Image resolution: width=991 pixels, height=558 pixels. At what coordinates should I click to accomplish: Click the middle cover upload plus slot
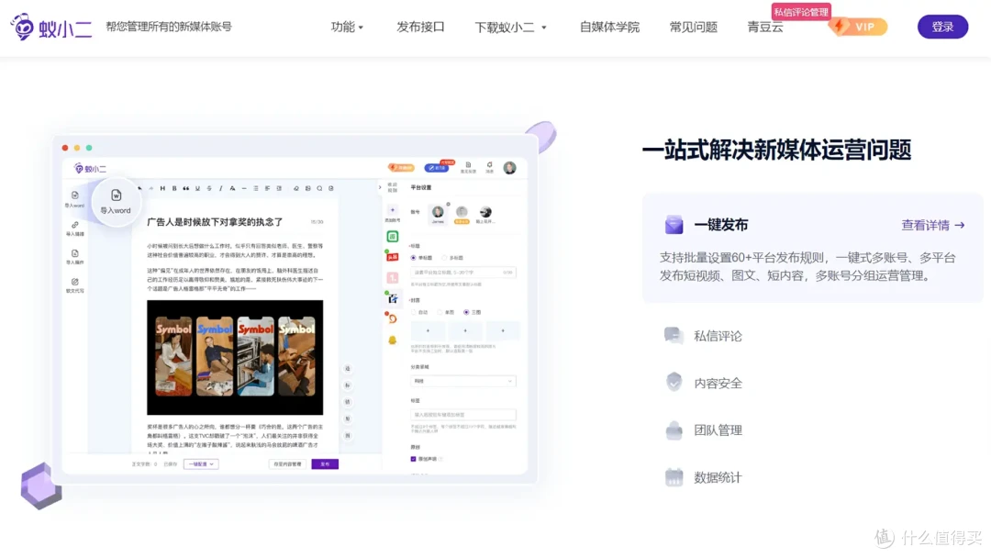tap(465, 330)
